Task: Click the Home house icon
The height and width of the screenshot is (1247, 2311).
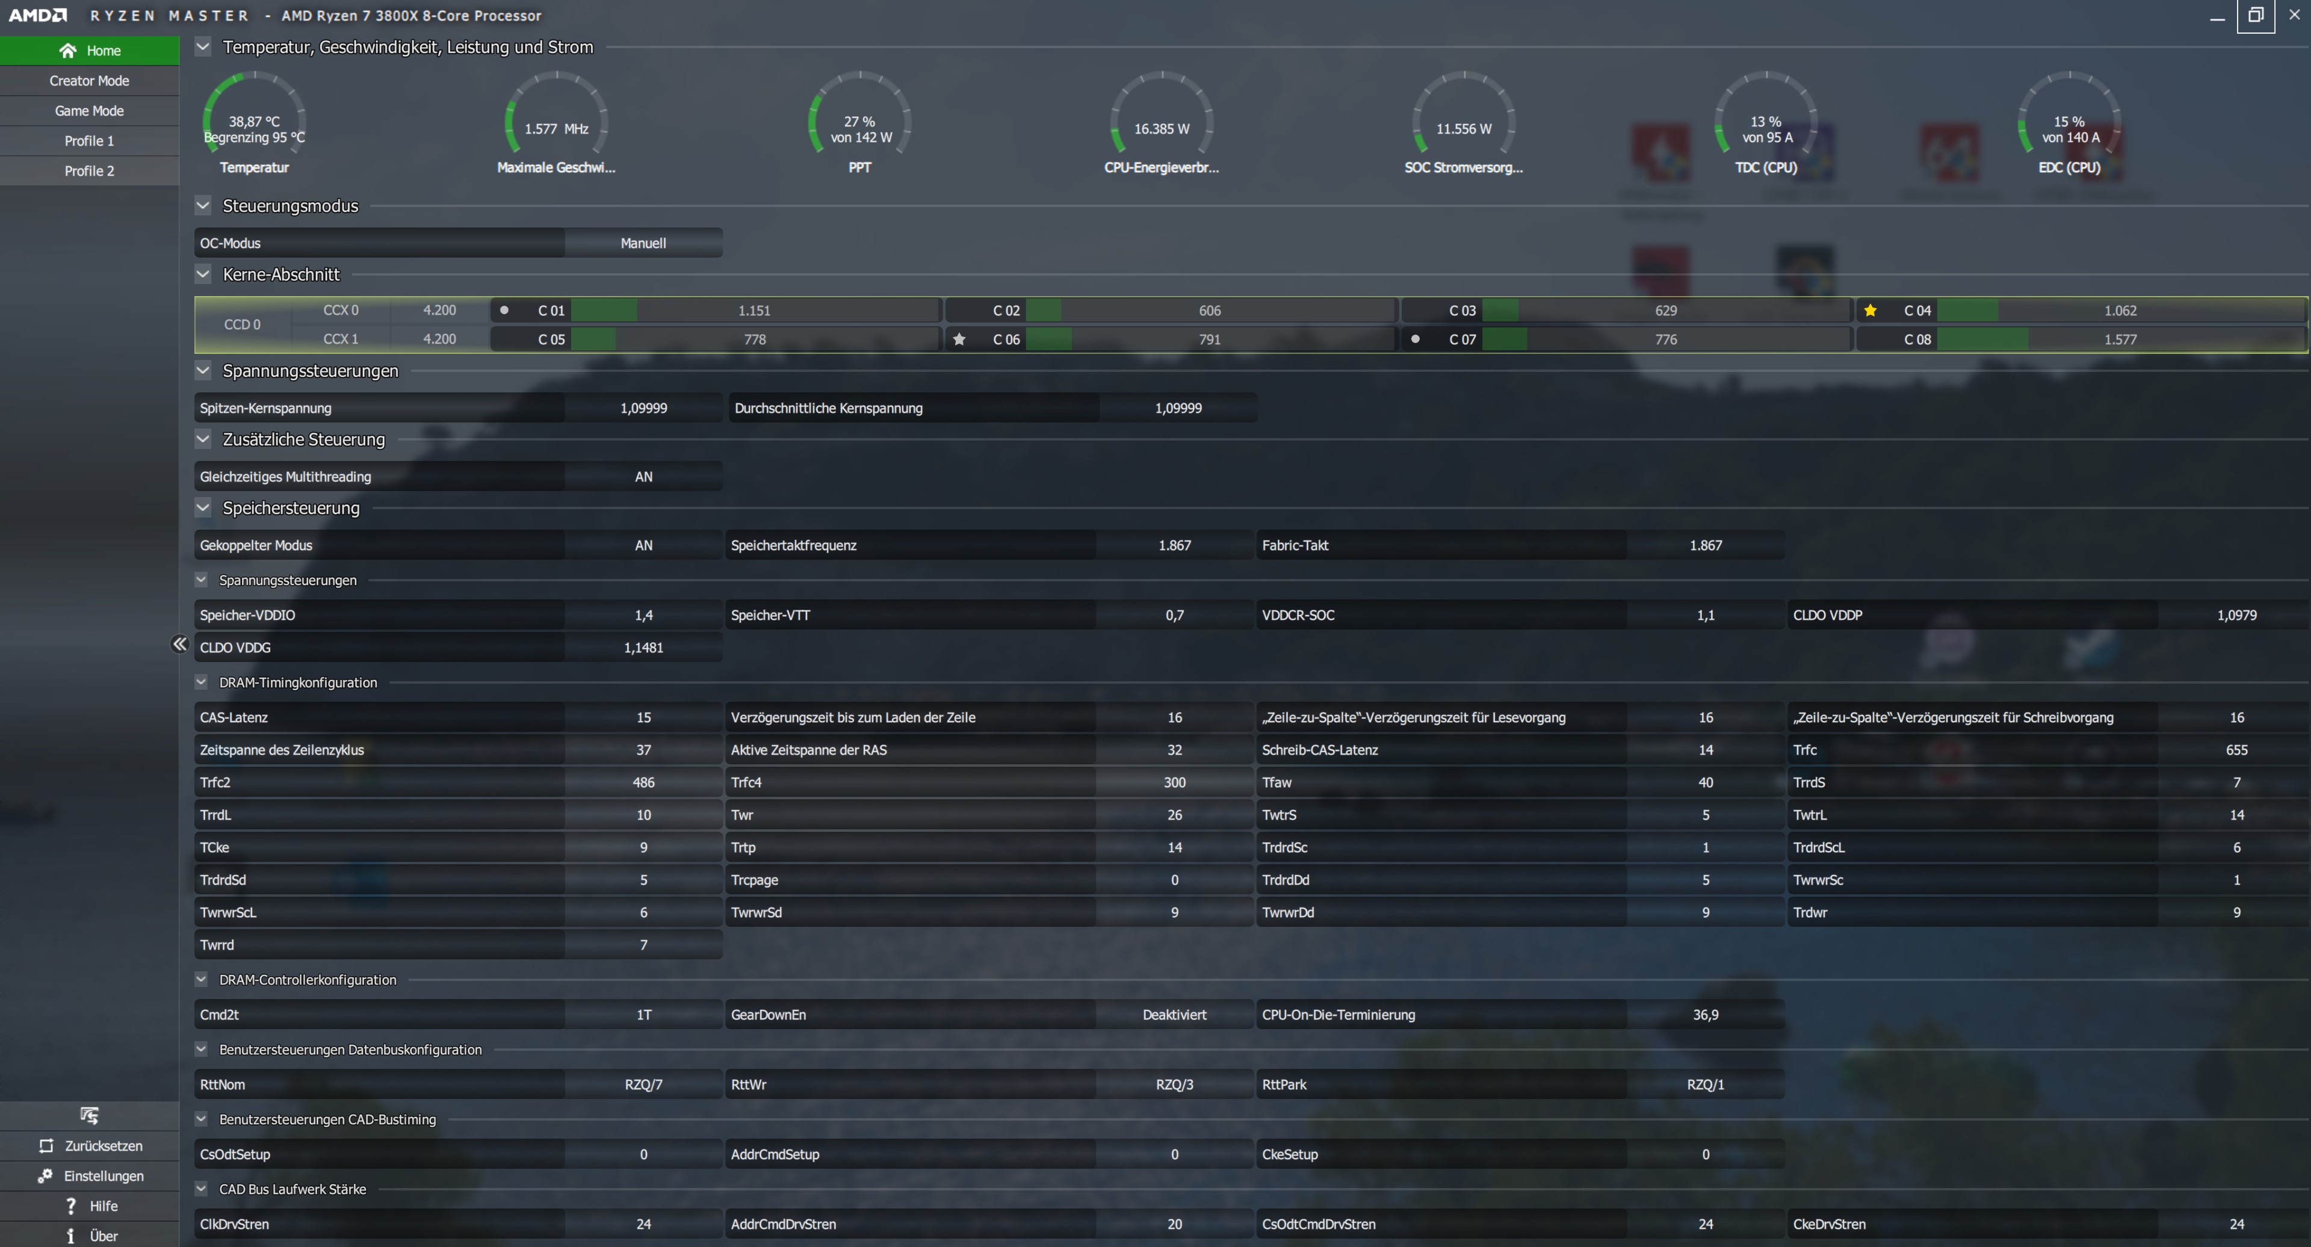Action: pyautogui.click(x=67, y=50)
